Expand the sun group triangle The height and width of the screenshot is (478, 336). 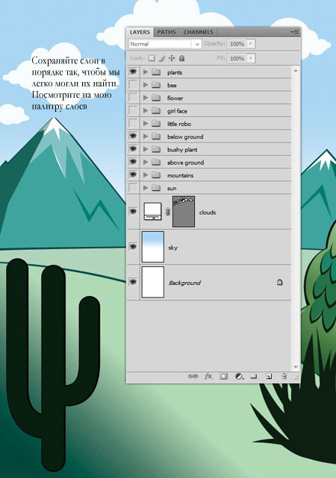[x=146, y=187]
